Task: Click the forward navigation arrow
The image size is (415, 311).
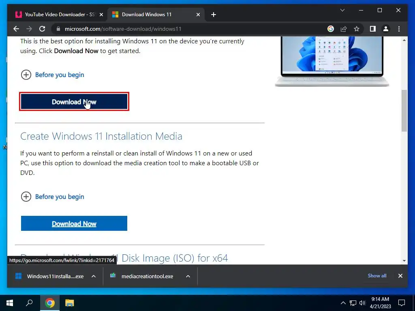Action: (x=29, y=29)
